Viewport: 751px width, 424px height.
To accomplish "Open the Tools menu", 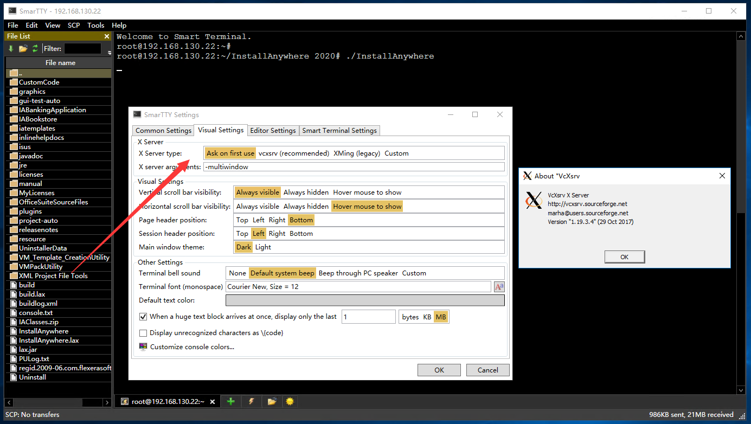I will click(96, 25).
